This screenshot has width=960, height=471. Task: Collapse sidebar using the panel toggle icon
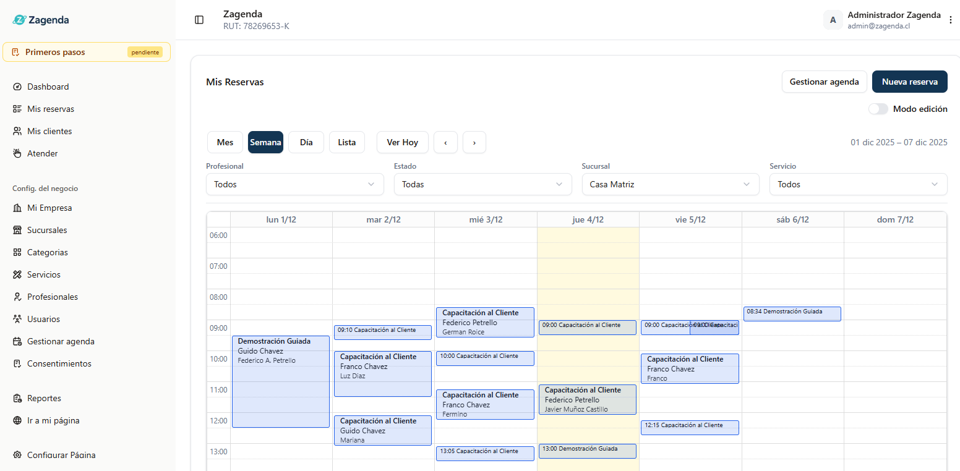point(199,20)
